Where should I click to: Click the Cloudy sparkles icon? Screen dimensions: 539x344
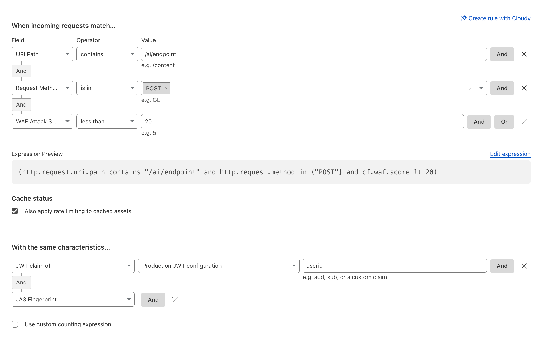click(x=464, y=18)
